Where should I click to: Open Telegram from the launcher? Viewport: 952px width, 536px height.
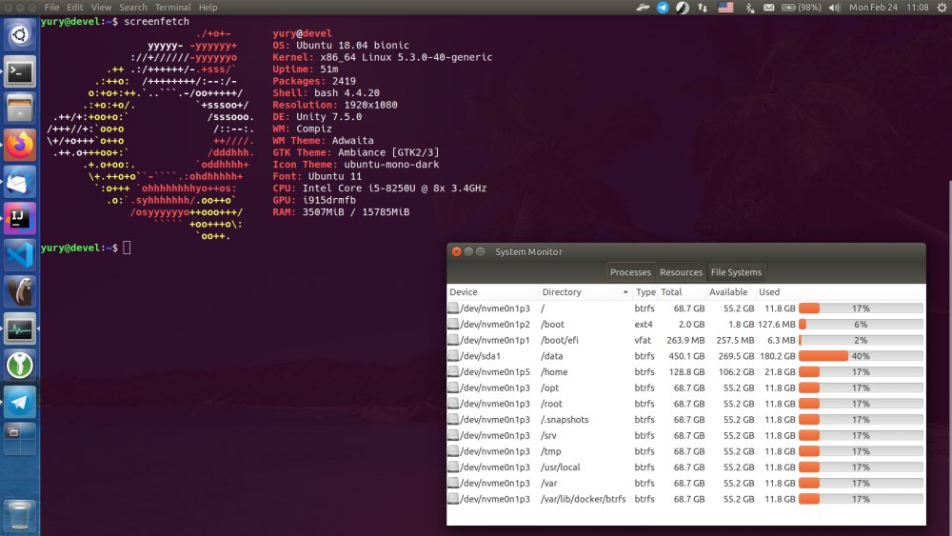point(20,403)
